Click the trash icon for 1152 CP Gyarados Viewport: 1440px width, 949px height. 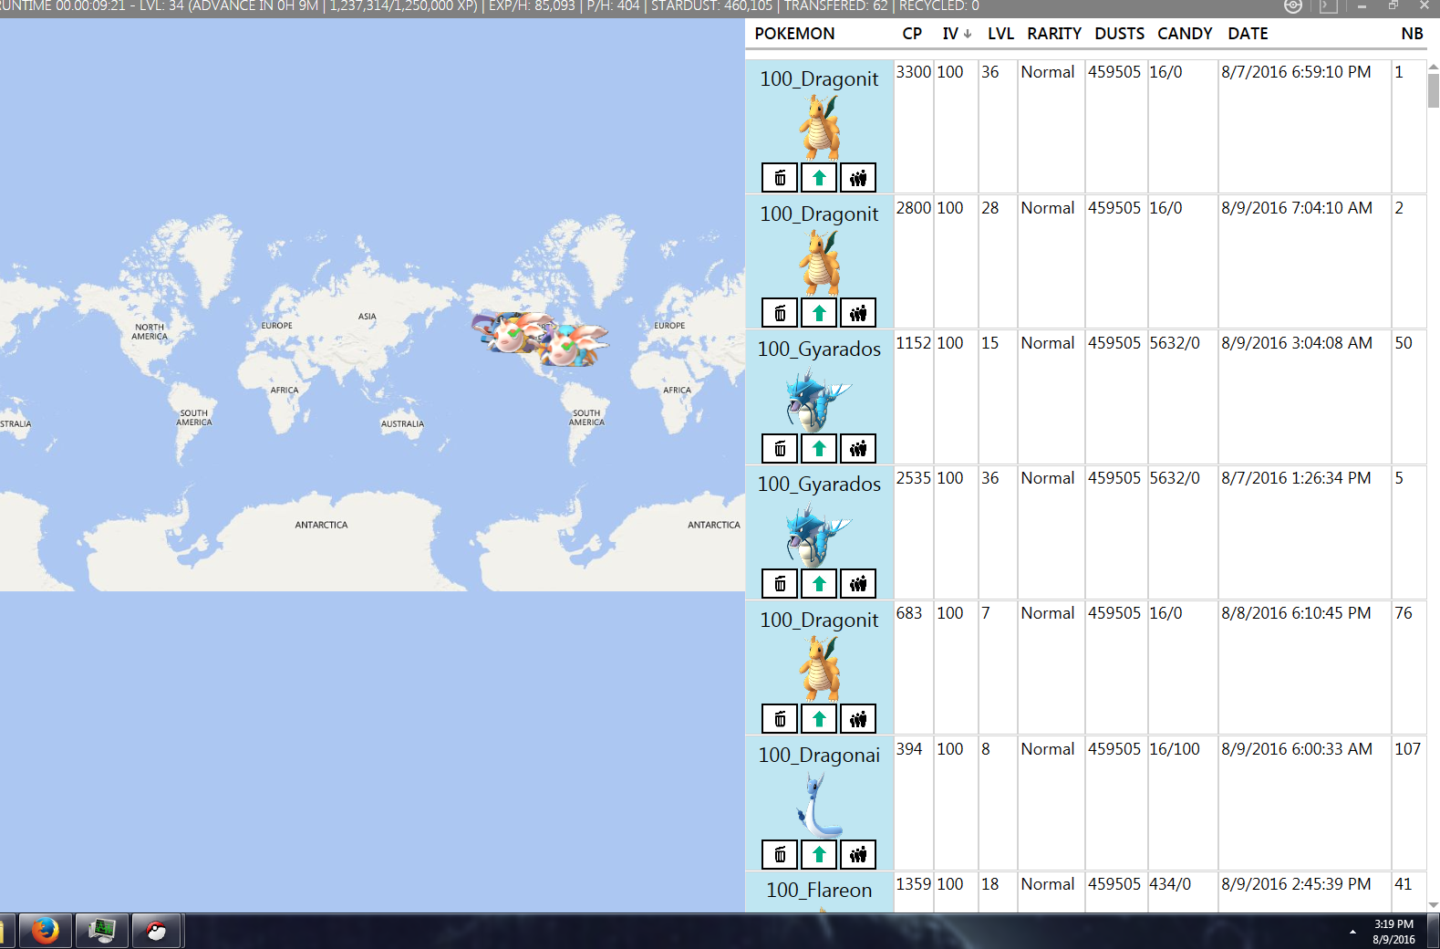(x=780, y=448)
